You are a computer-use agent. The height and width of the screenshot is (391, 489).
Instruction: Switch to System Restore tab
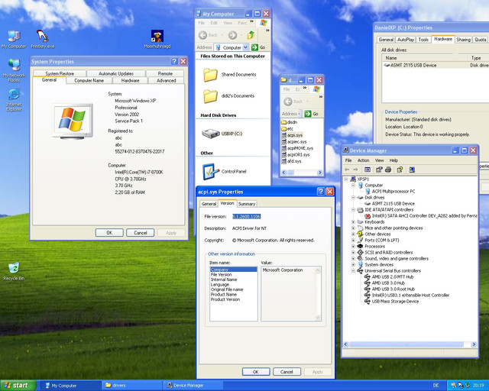[60, 73]
